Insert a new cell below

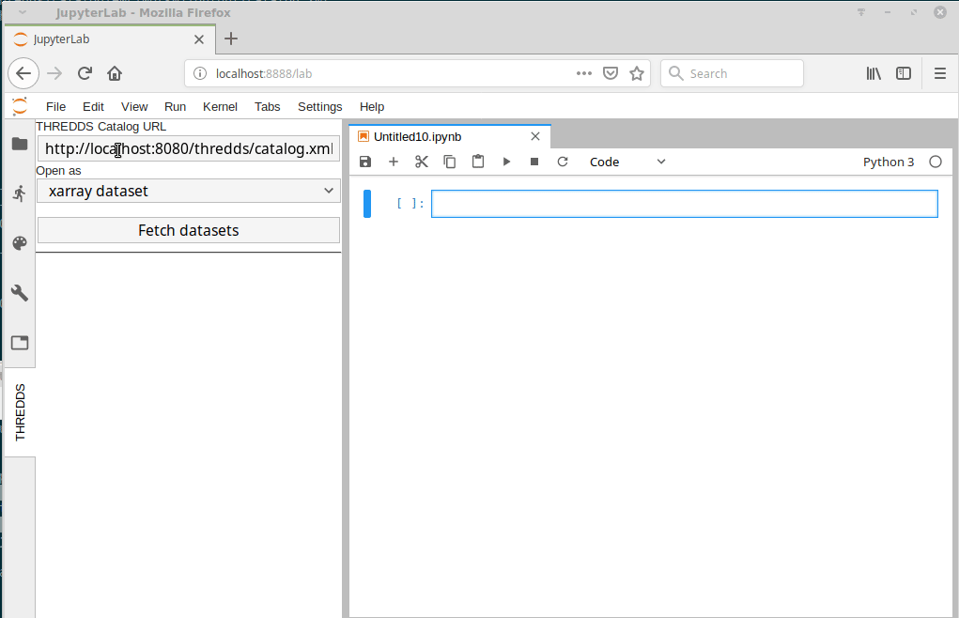point(394,162)
